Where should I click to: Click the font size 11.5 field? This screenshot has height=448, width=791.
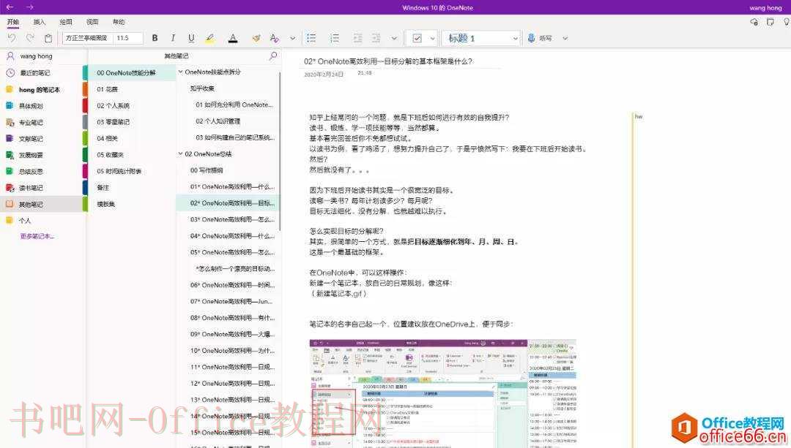pyautogui.click(x=127, y=38)
